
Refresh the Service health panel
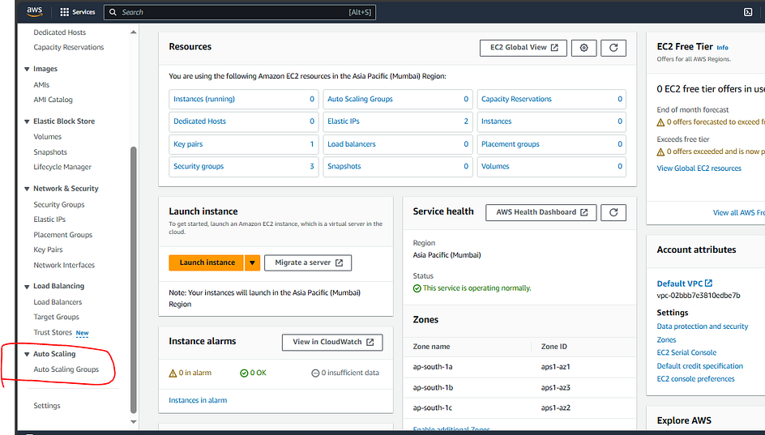(x=613, y=212)
